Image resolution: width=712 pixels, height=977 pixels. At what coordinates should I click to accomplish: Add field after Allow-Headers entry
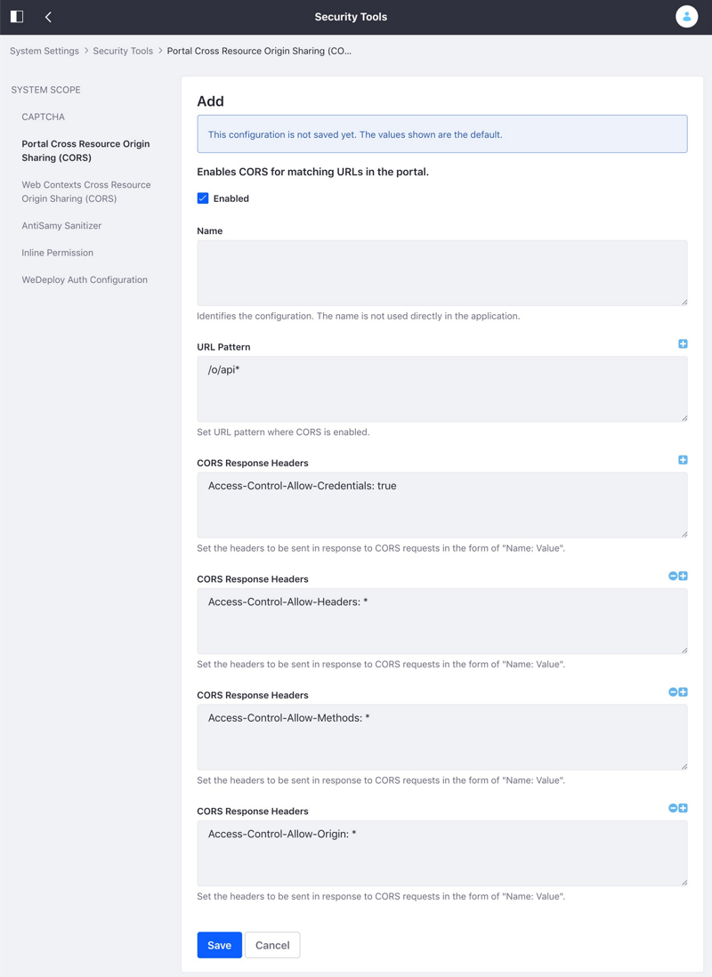[x=684, y=576]
